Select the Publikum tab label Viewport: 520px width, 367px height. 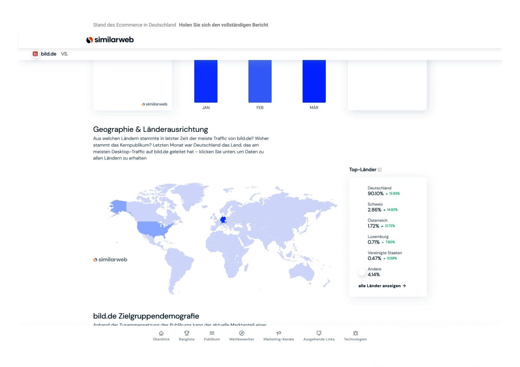(212, 339)
